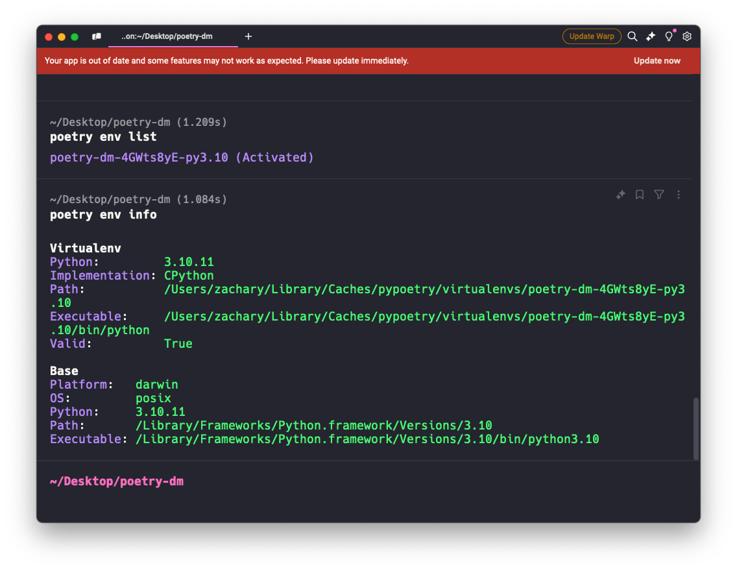Filter output of poetry env info block
Image resolution: width=737 pixels, height=571 pixels.
[659, 195]
